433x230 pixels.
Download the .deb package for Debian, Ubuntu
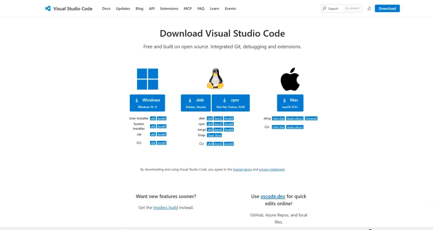coord(196,103)
